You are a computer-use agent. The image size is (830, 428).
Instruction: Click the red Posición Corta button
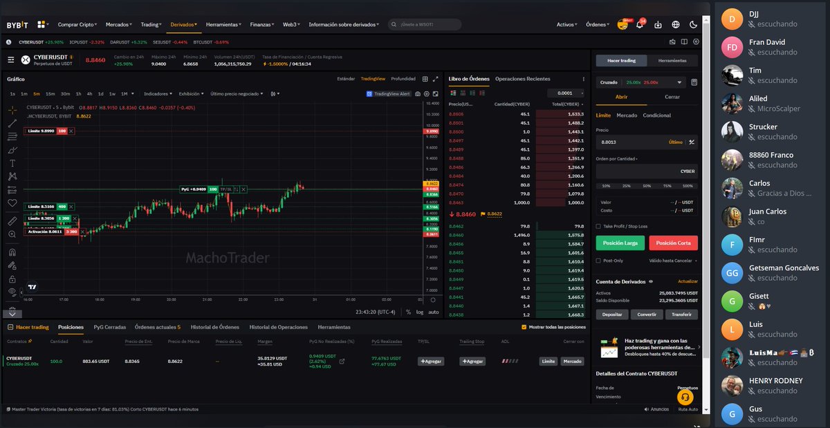pos(674,243)
